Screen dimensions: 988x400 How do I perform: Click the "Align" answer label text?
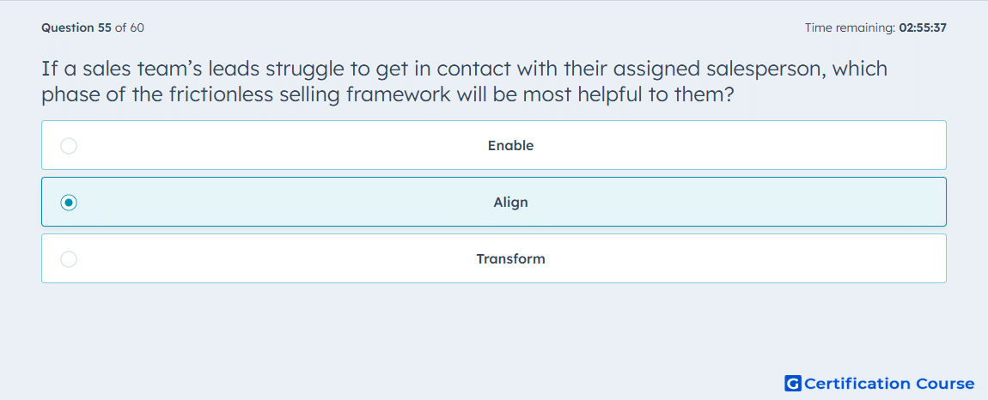coord(510,203)
